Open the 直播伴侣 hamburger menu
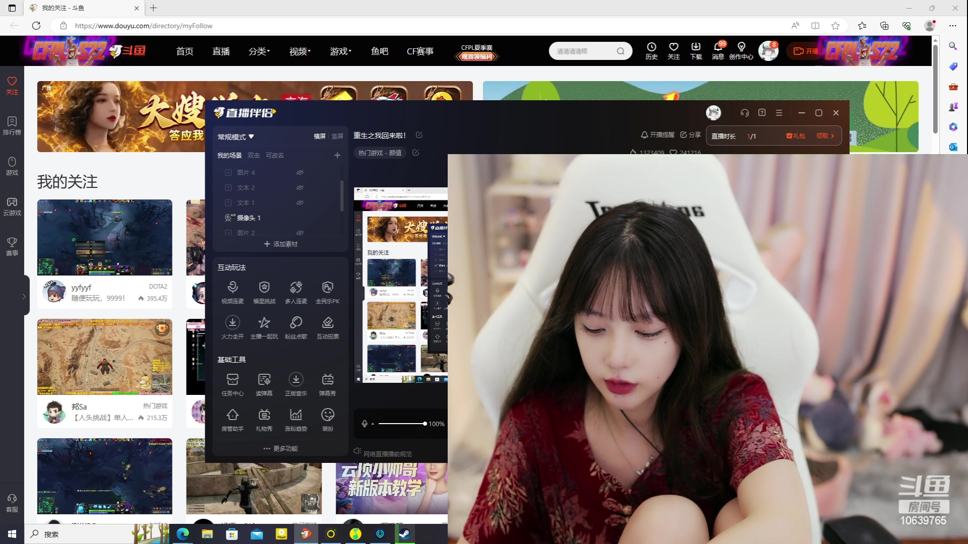The image size is (968, 544). click(779, 113)
